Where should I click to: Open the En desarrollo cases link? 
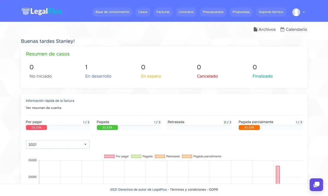(x=98, y=76)
